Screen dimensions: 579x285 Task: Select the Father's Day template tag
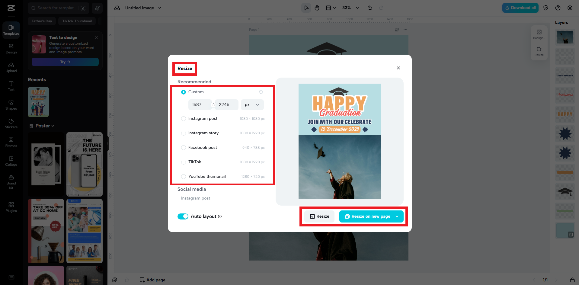point(42,21)
